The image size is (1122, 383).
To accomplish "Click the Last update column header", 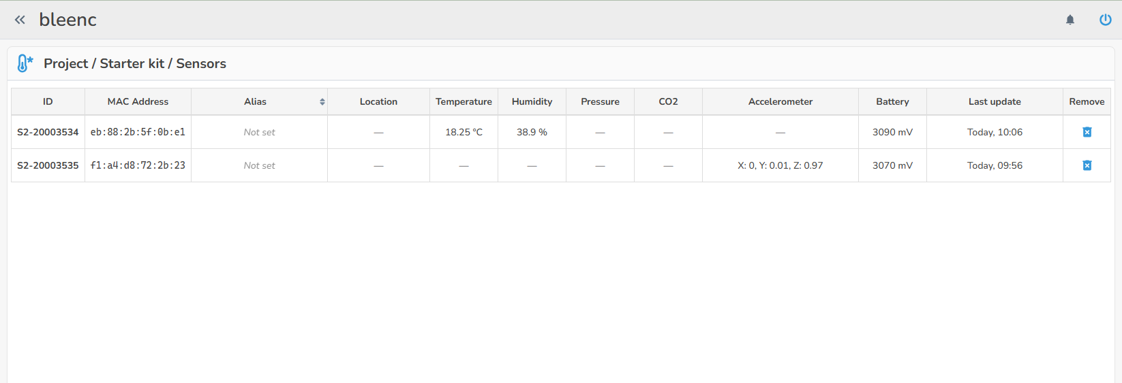I will click(x=995, y=101).
